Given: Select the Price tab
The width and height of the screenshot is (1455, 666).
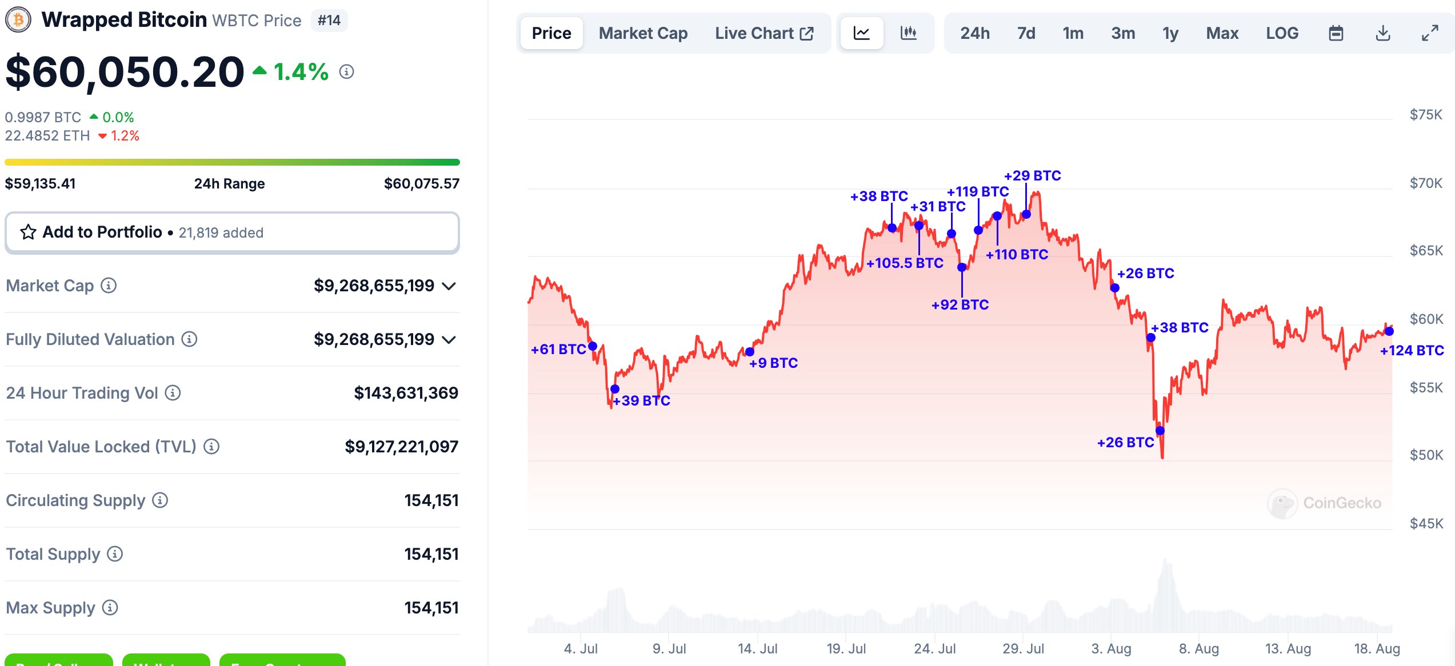Looking at the screenshot, I should pos(551,33).
